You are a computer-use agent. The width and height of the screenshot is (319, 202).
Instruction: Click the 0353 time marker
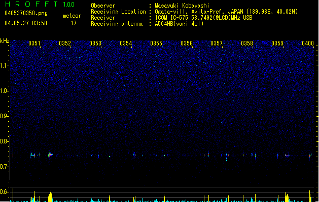coord(95,43)
